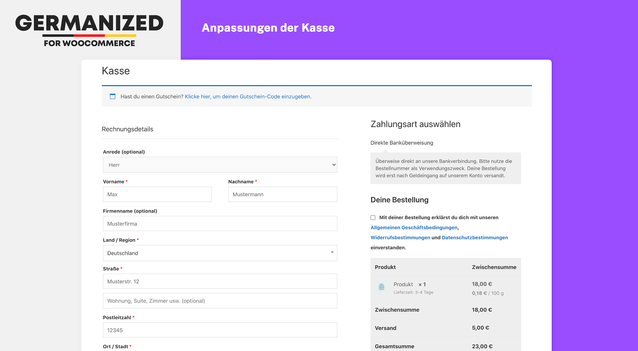Click the coupon notice window icon
Viewport: 638px width, 351px height.
click(113, 96)
